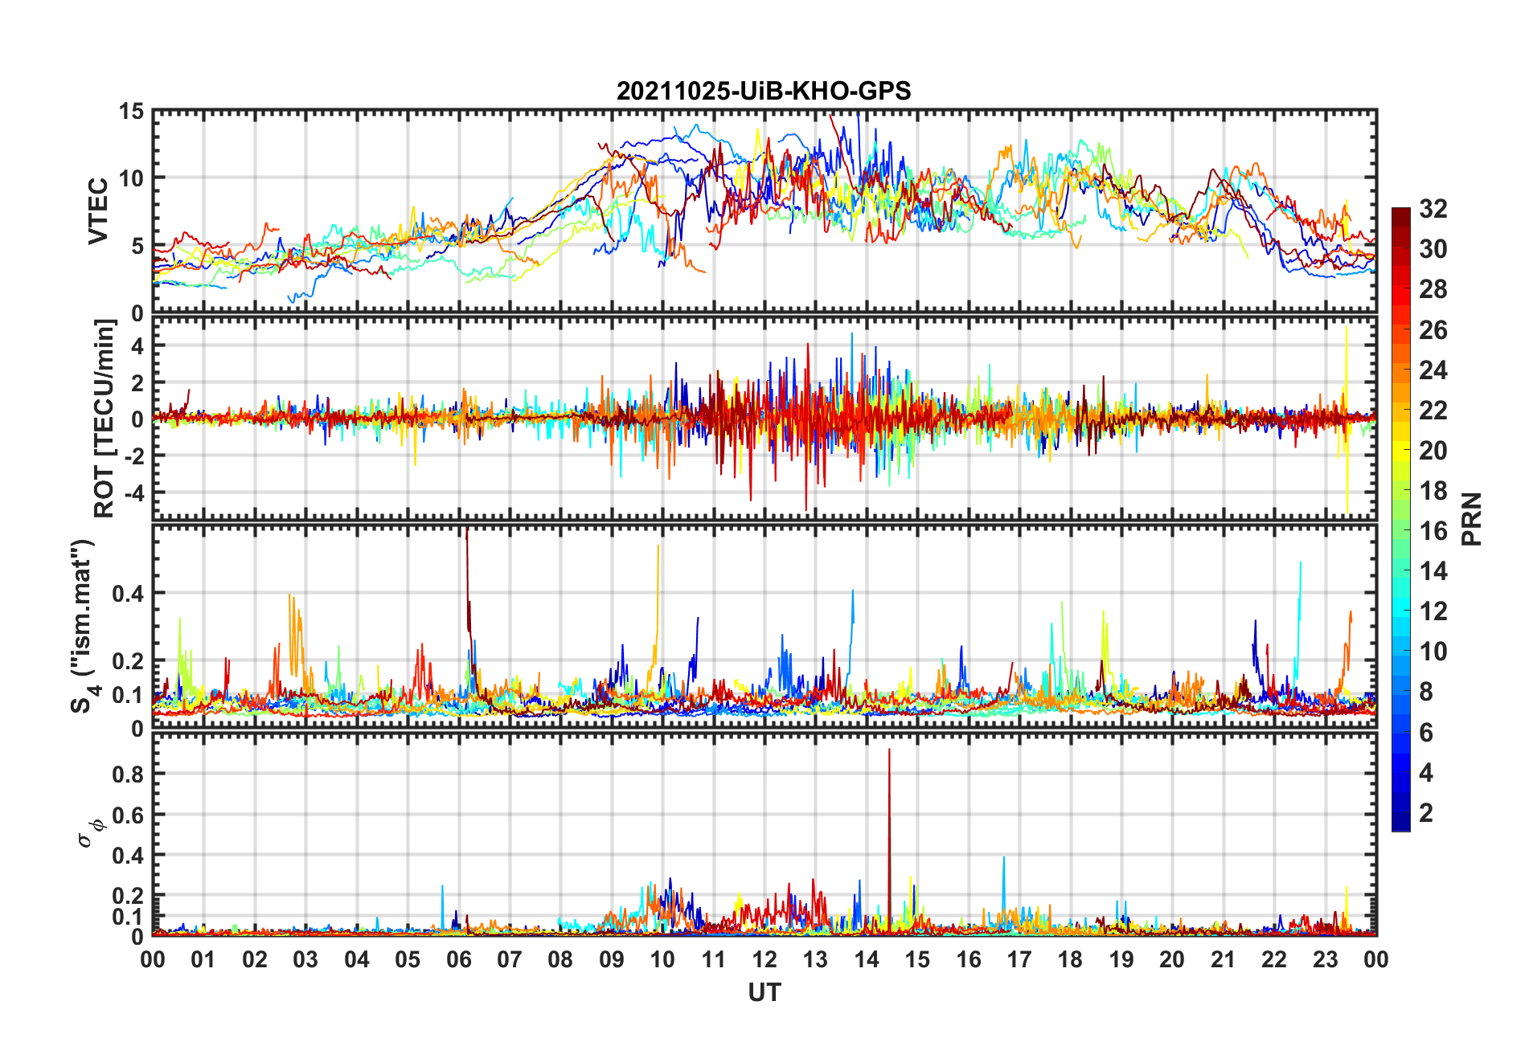Click the green section of colorbar near 16

[x=1400, y=530]
